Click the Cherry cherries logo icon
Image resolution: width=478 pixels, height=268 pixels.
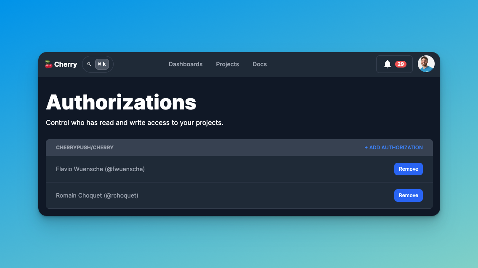point(49,64)
